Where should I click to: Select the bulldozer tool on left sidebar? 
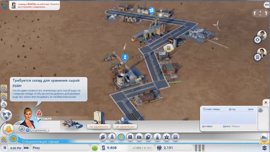4,104
